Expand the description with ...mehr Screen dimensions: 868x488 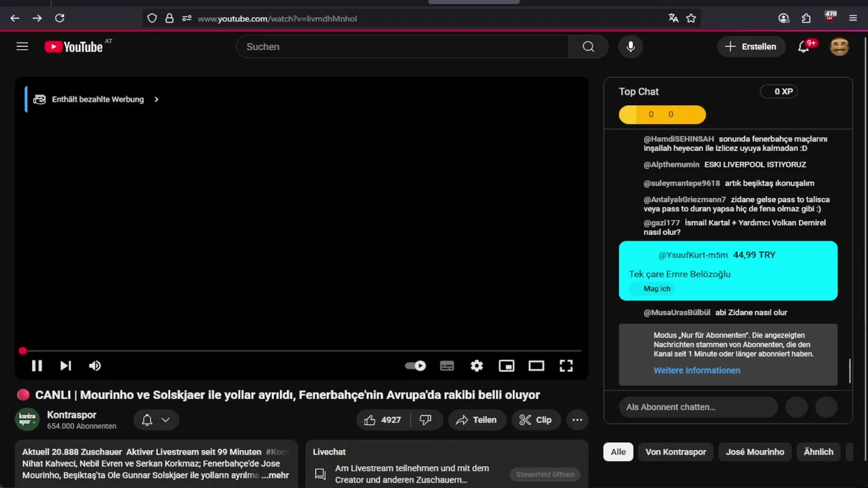[x=275, y=475]
